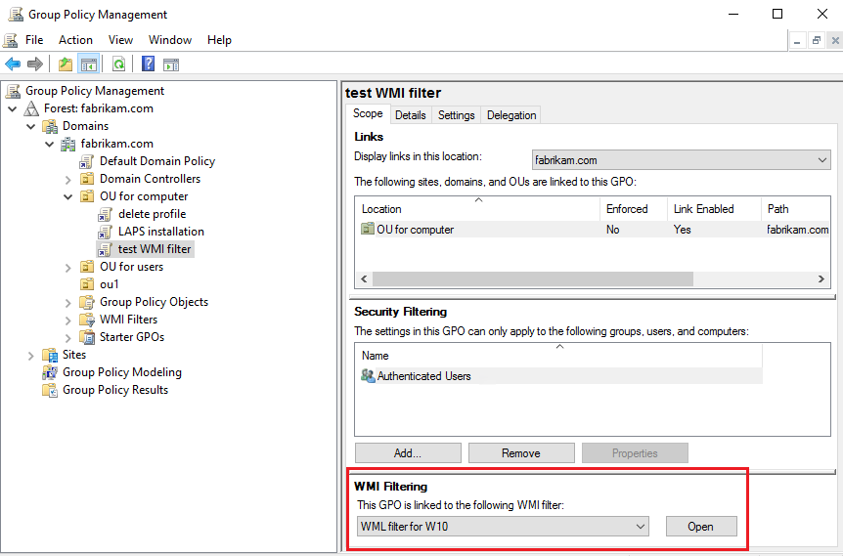Viewport: 843px width, 556px height.
Task: Open the View menu
Action: point(120,40)
